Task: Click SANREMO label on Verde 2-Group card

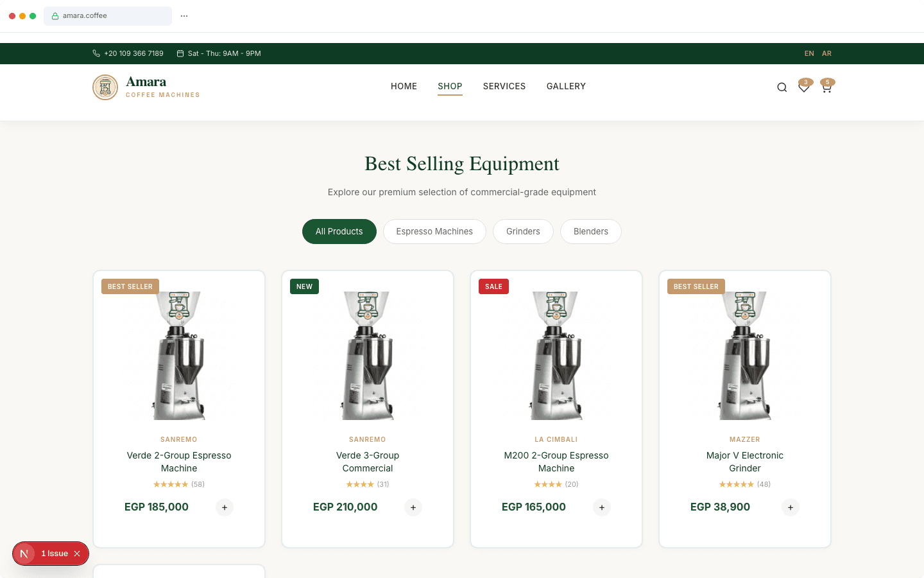Action: (x=179, y=439)
